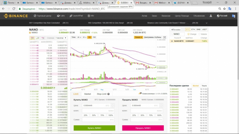This screenshot has width=239, height=134.
Task: Set sell amount to 50%
Action: (x=143, y=115)
